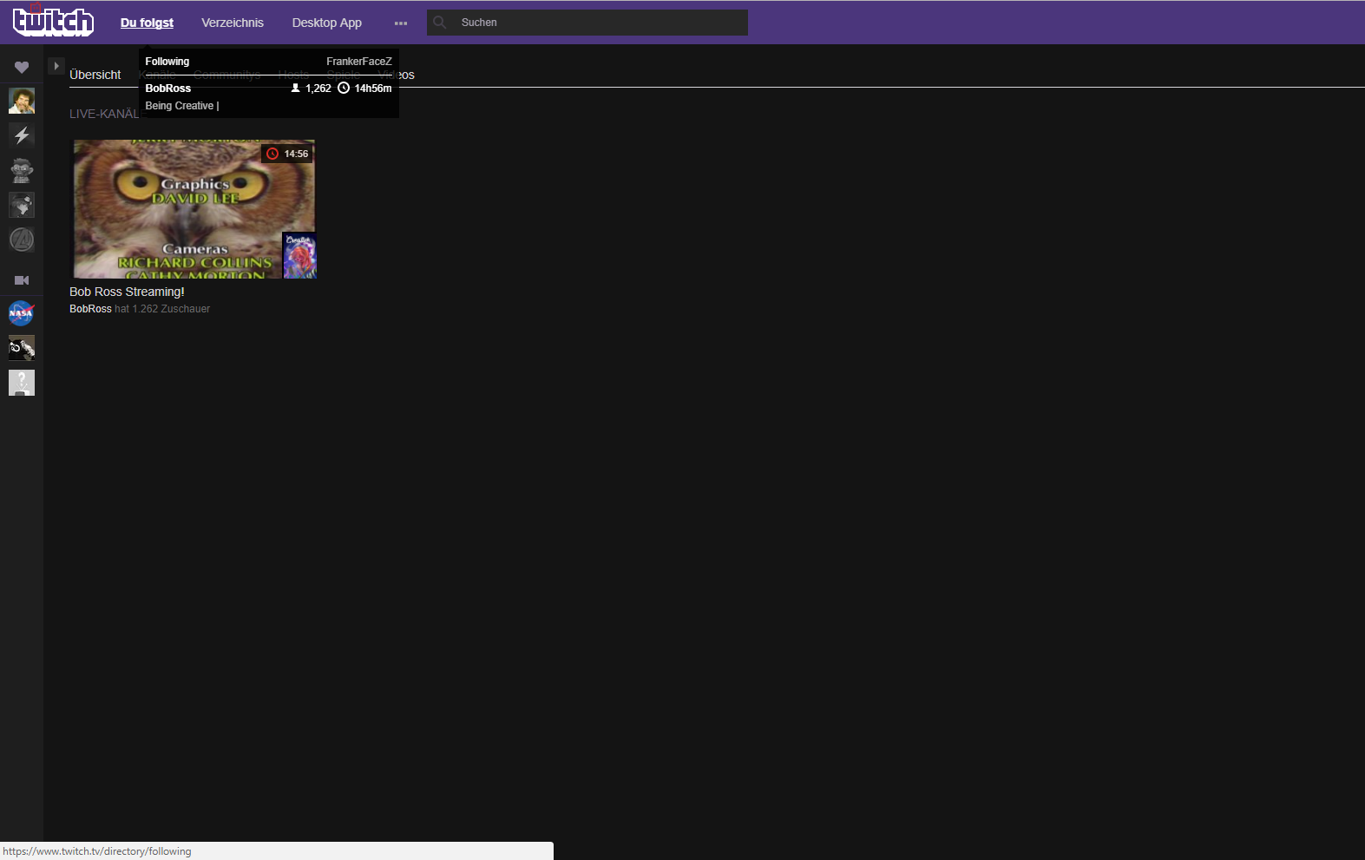
Task: Select the Übersicht tab
Action: [x=95, y=75]
